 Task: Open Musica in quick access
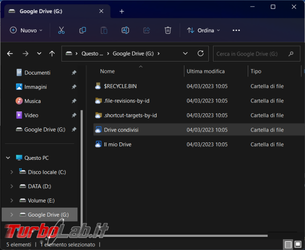(x=32, y=101)
